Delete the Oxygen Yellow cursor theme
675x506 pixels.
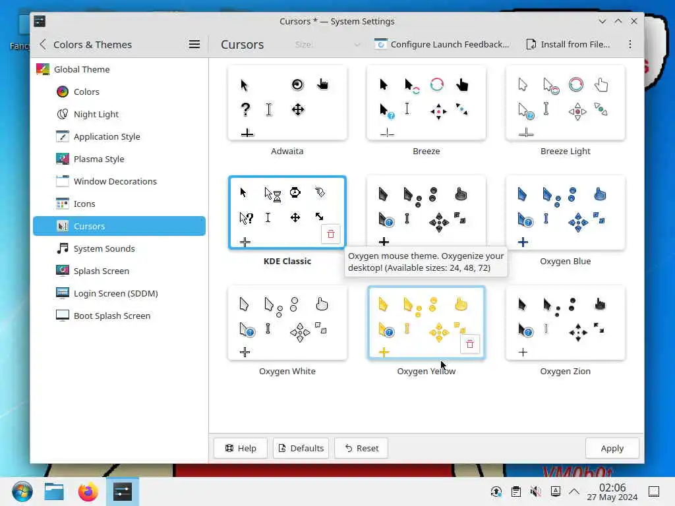469,344
